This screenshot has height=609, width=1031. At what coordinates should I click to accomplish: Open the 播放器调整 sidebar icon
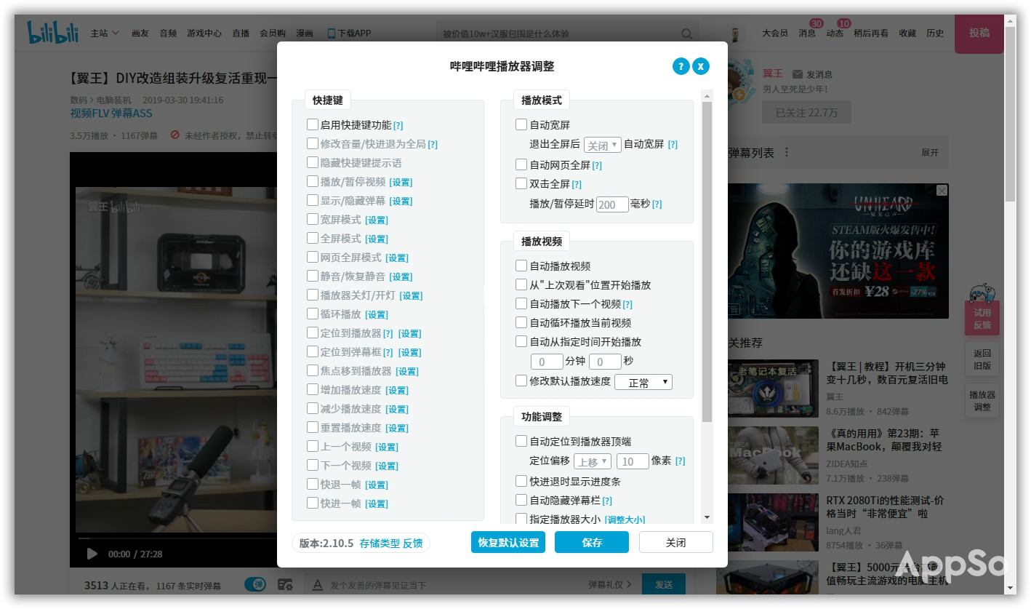(x=982, y=402)
